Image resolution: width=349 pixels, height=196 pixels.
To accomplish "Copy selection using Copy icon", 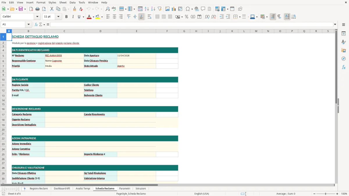I will [x=58, y=9].
